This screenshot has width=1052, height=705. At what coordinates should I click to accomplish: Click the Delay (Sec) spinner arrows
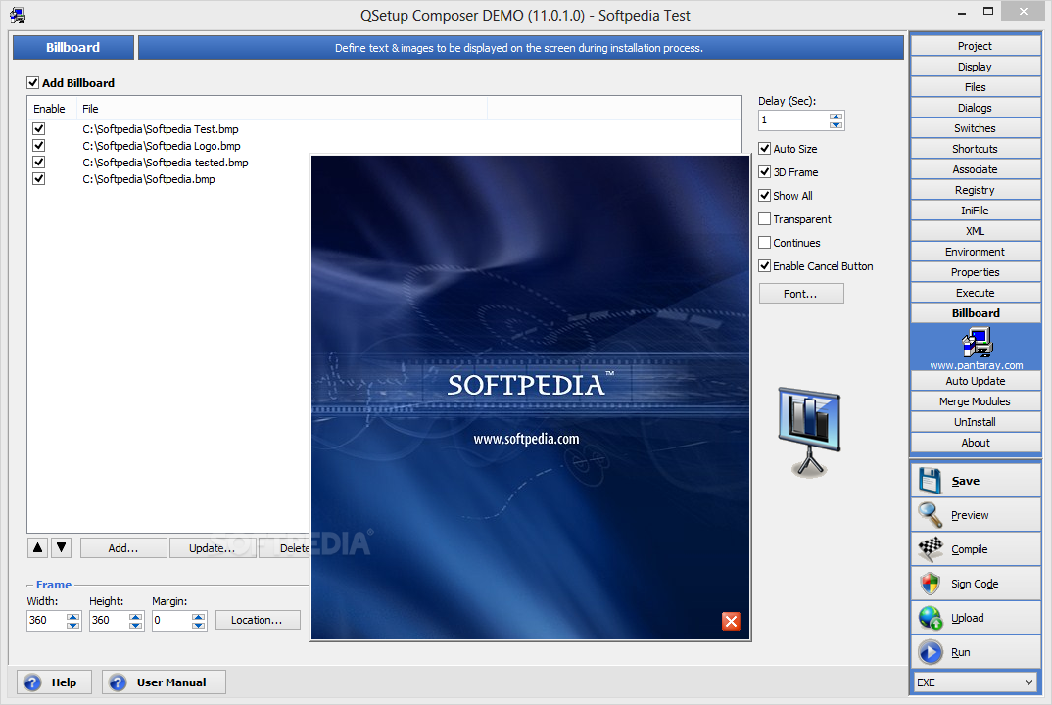click(x=836, y=120)
